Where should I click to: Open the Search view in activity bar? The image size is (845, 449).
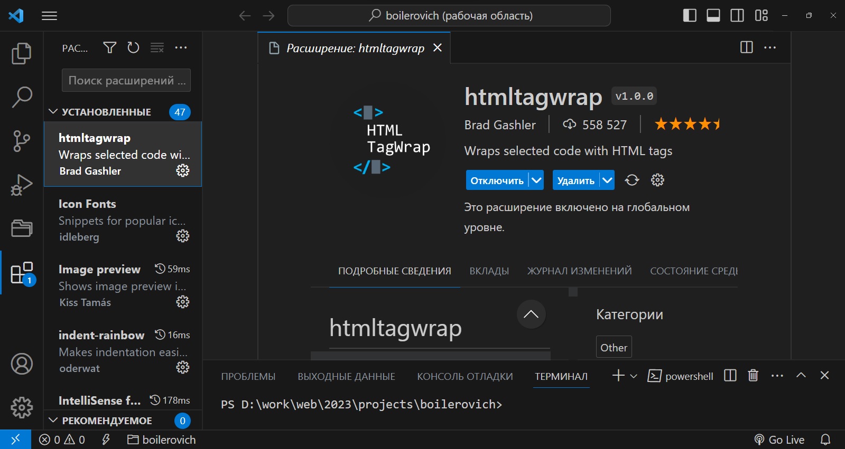click(22, 97)
